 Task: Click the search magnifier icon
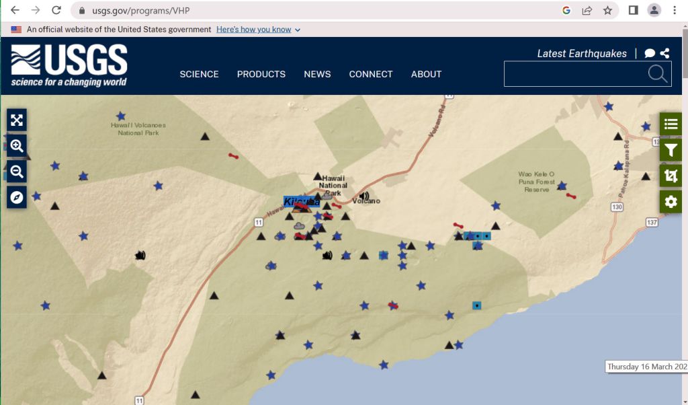click(658, 74)
